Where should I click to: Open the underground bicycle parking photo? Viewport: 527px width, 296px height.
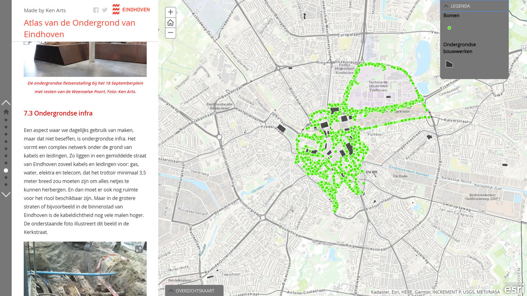point(85,59)
